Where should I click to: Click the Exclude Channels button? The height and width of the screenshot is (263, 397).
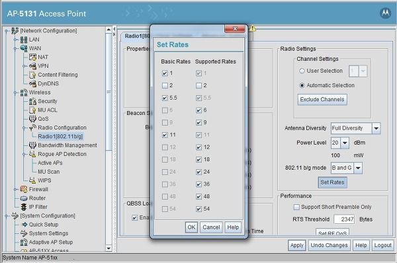pyautogui.click(x=322, y=99)
